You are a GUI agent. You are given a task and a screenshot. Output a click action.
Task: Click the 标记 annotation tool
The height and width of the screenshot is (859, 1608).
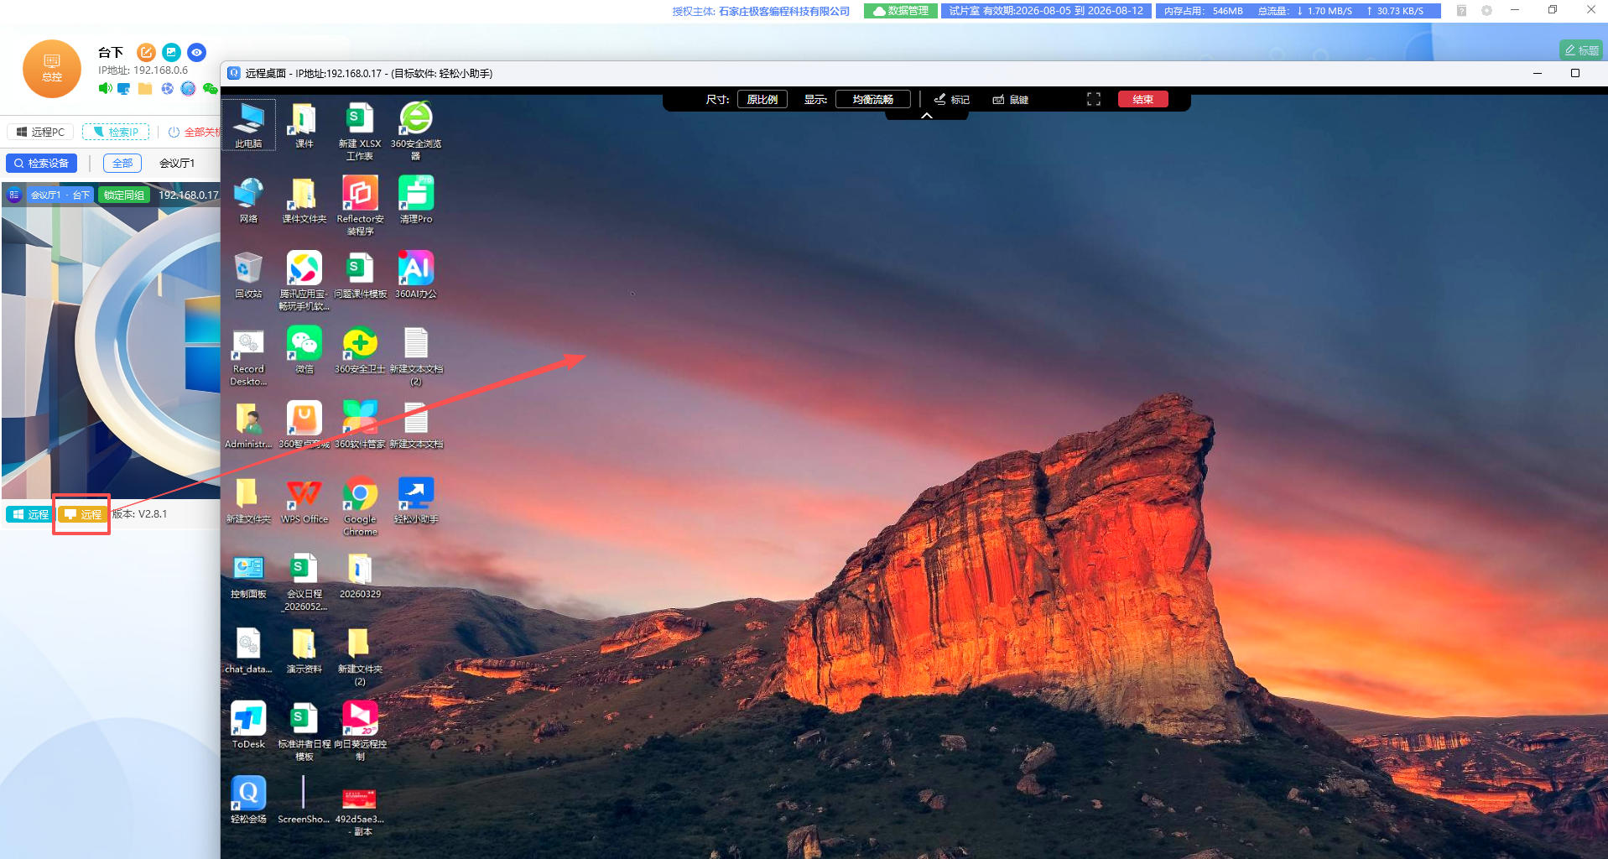point(952,100)
